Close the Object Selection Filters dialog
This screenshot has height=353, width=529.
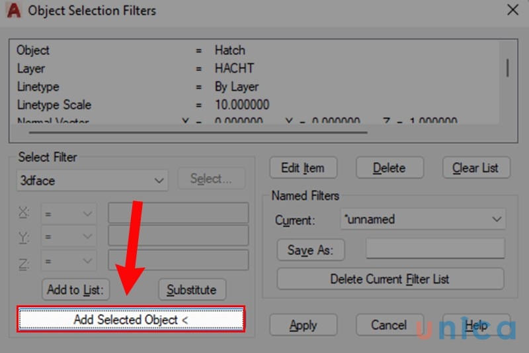512,10
